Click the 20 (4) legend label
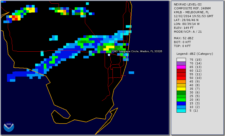 195,100
